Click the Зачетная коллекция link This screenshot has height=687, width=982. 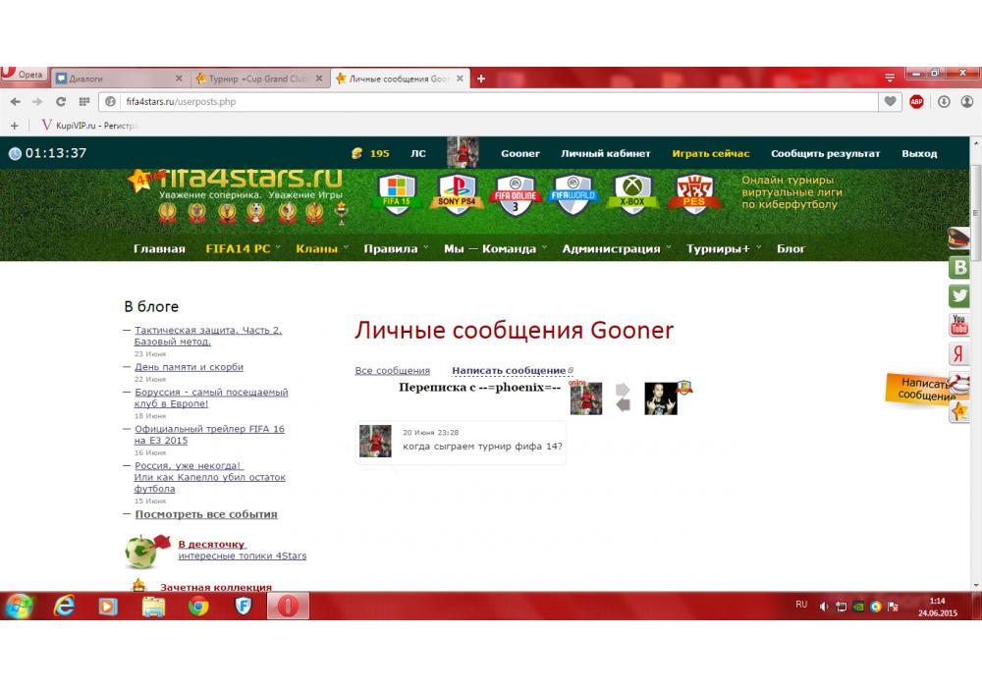click(x=215, y=587)
